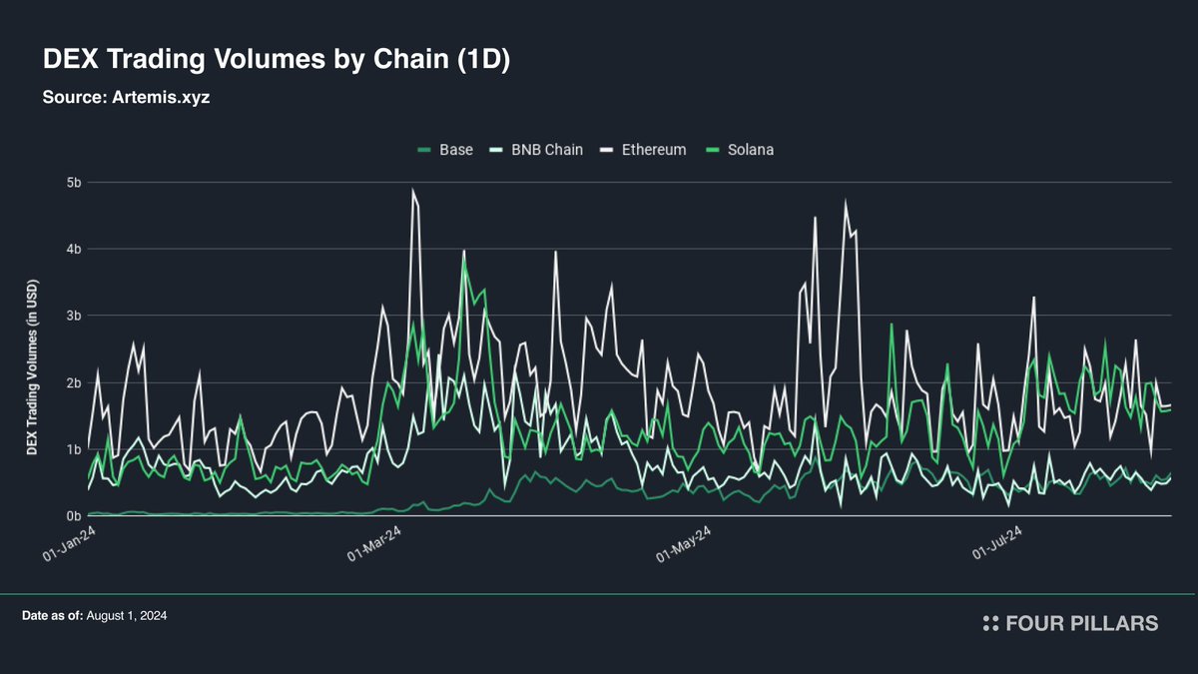Click the 01-Jul-24 x-axis date label

tap(994, 545)
